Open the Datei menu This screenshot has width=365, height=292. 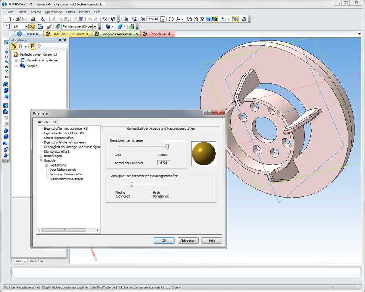coord(10,12)
